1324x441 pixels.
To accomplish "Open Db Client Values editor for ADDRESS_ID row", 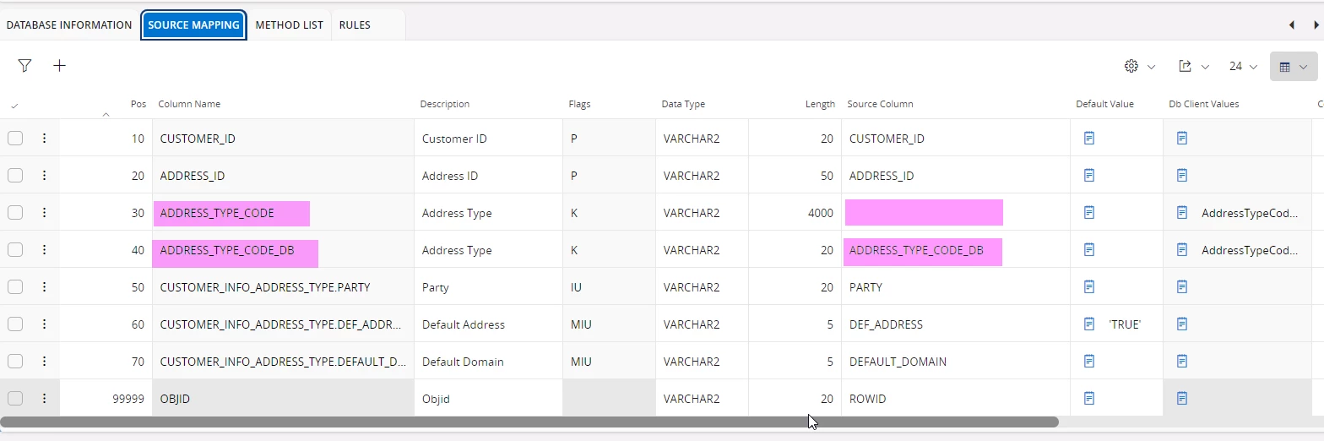I will (x=1182, y=176).
